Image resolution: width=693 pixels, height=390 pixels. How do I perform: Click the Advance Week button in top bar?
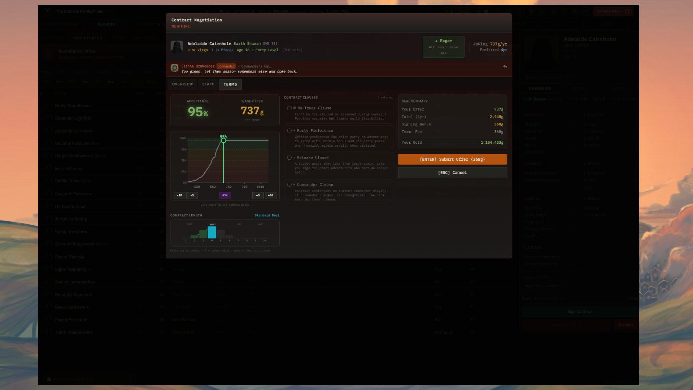(x=613, y=11)
